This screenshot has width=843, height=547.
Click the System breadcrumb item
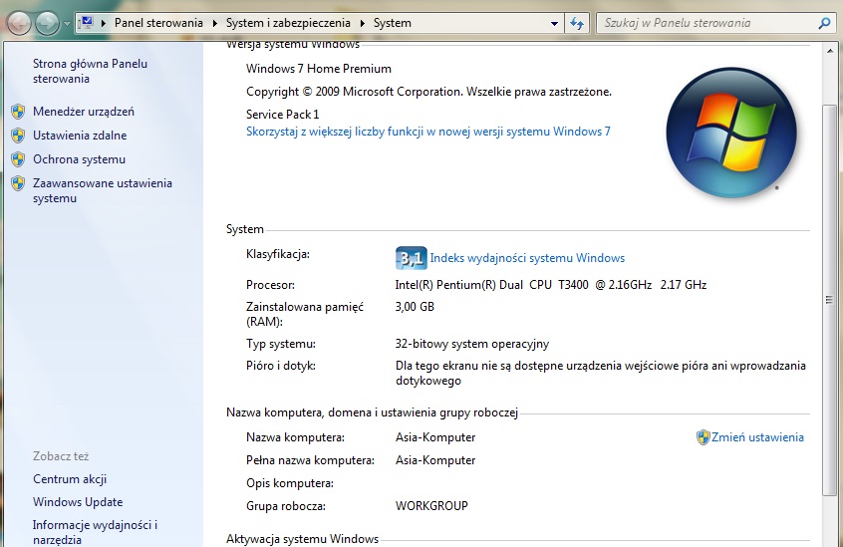pos(392,23)
